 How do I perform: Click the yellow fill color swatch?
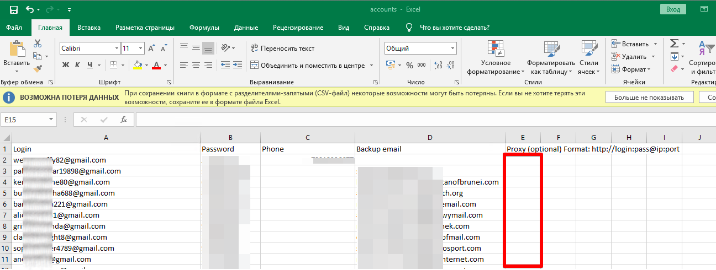click(138, 66)
